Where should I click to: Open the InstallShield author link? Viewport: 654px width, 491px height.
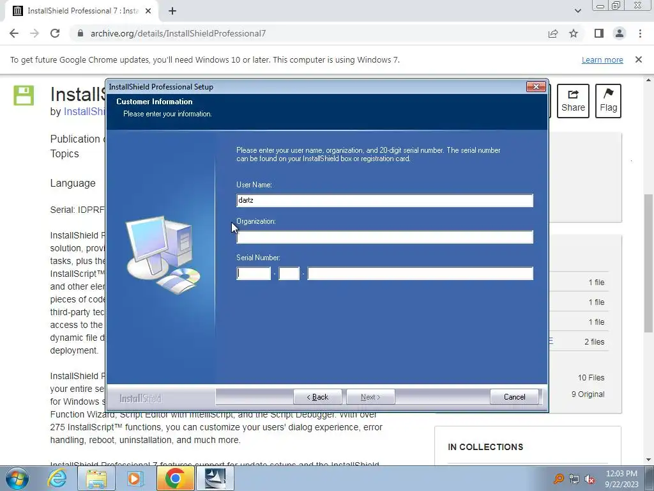tap(85, 112)
